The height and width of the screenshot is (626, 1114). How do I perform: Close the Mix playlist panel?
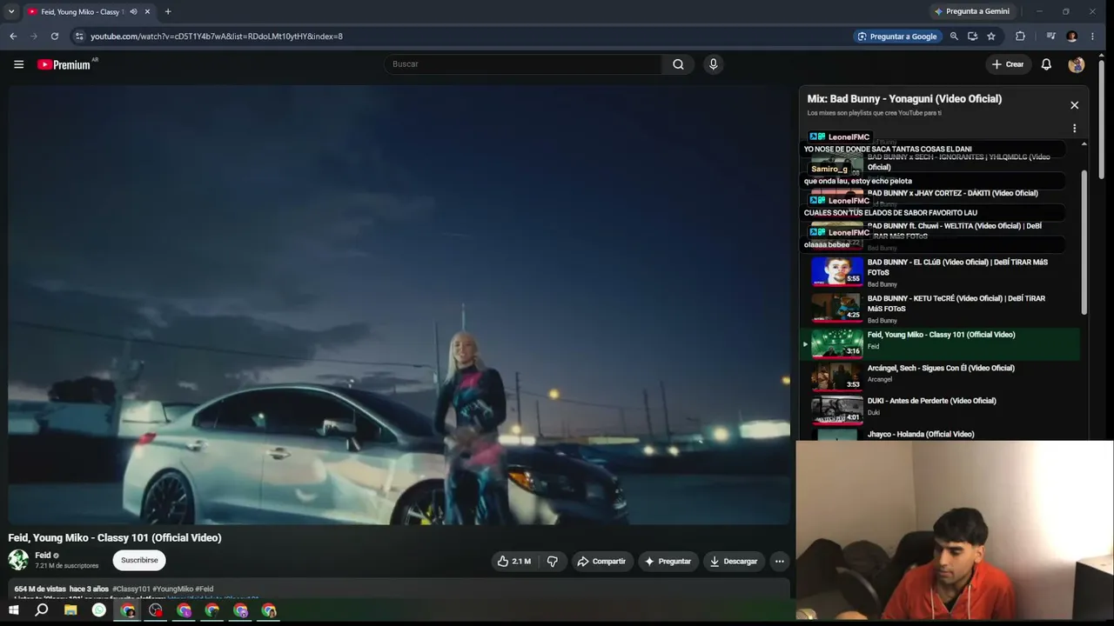coord(1074,105)
